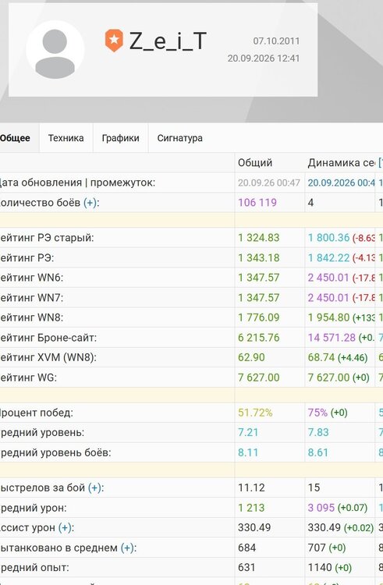Click the session Броне-сайт rating 14 571.28

coord(332,338)
